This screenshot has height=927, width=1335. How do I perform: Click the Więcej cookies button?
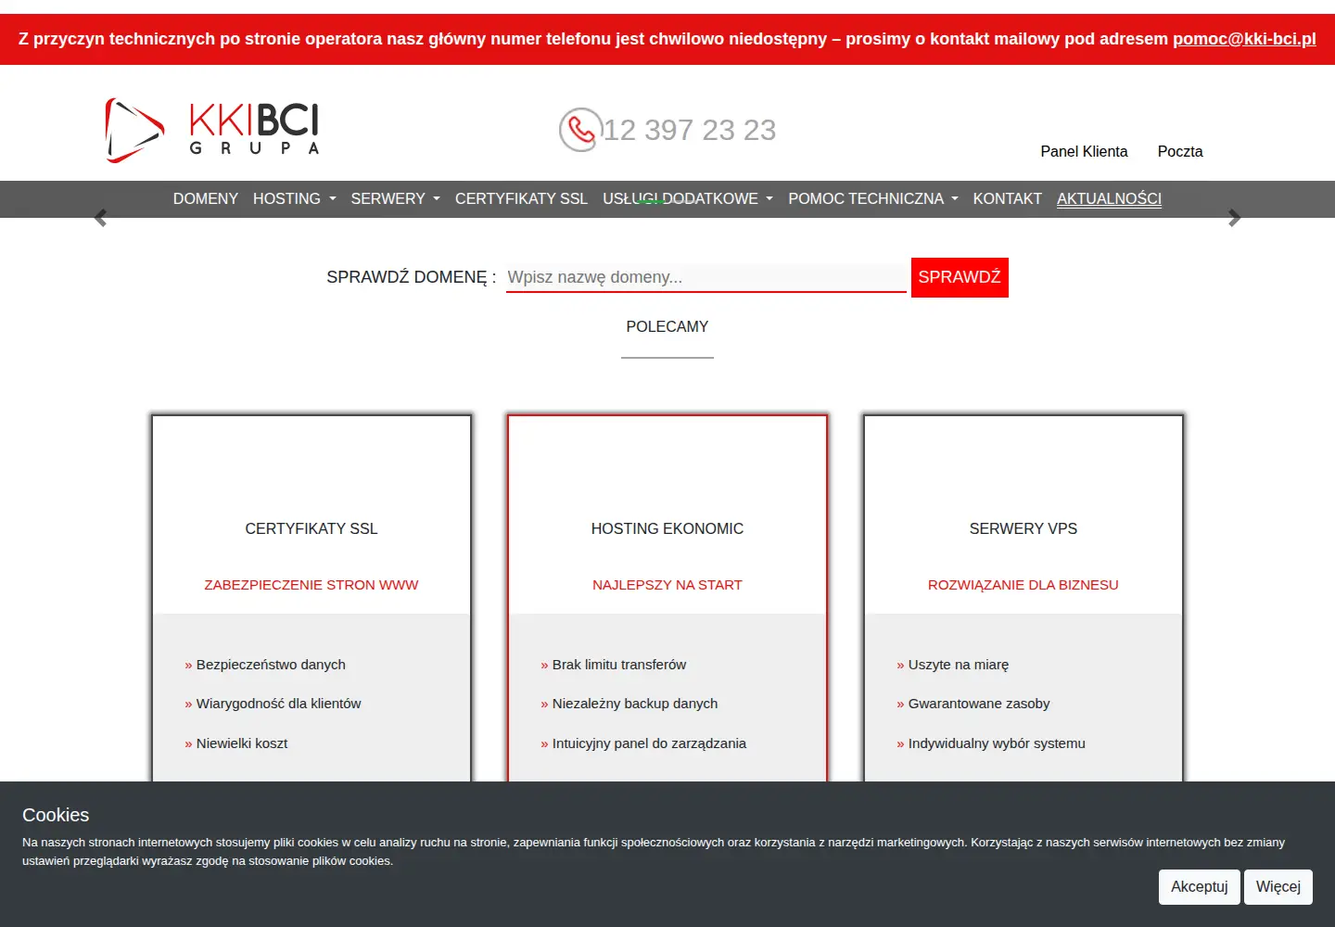(x=1278, y=887)
